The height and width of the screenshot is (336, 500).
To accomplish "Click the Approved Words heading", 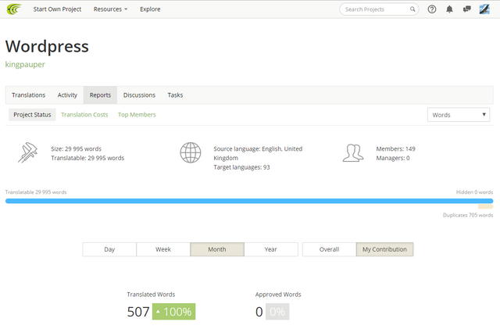I will [x=278, y=295].
